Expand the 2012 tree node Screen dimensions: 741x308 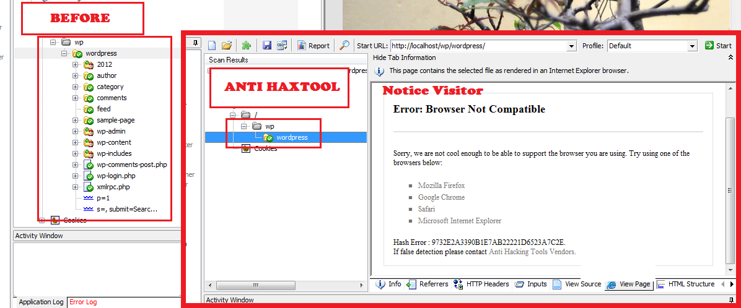point(75,64)
